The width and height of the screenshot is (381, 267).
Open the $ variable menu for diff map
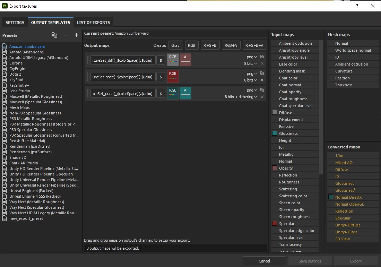coord(161,60)
